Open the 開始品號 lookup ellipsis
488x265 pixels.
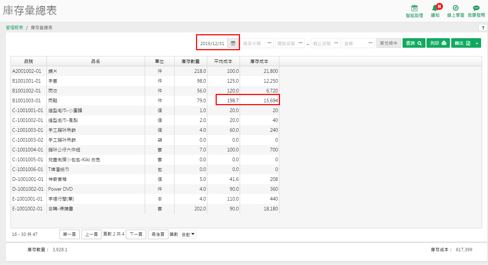click(301, 43)
